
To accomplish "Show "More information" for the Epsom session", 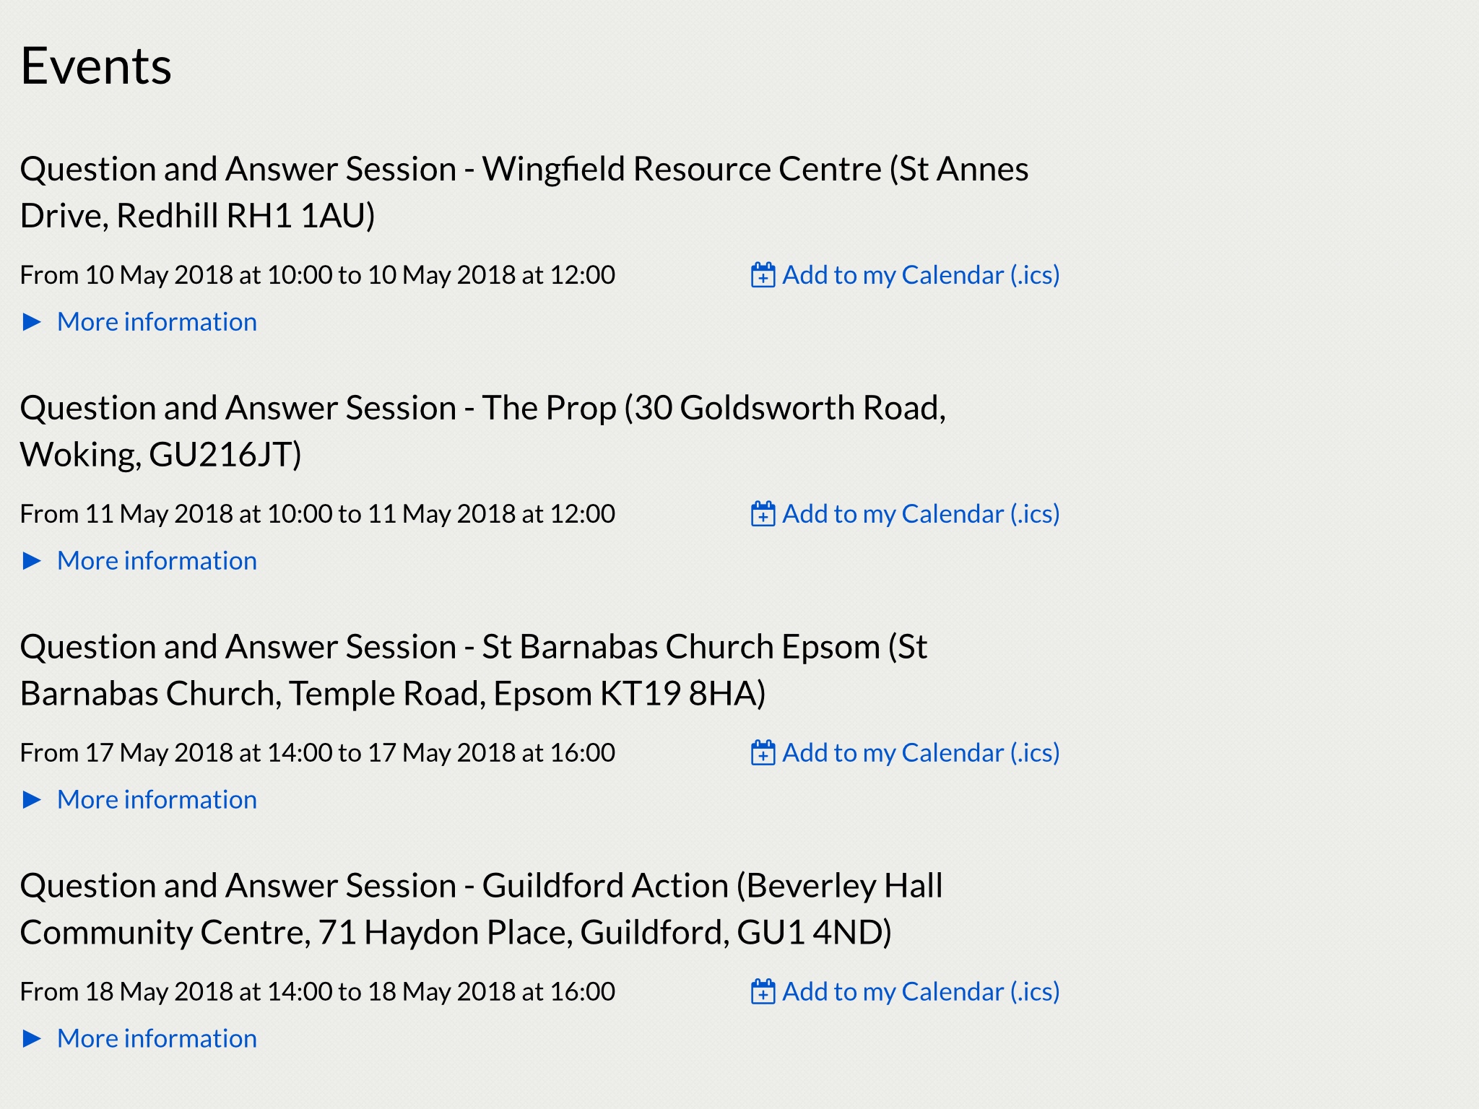I will click(157, 800).
